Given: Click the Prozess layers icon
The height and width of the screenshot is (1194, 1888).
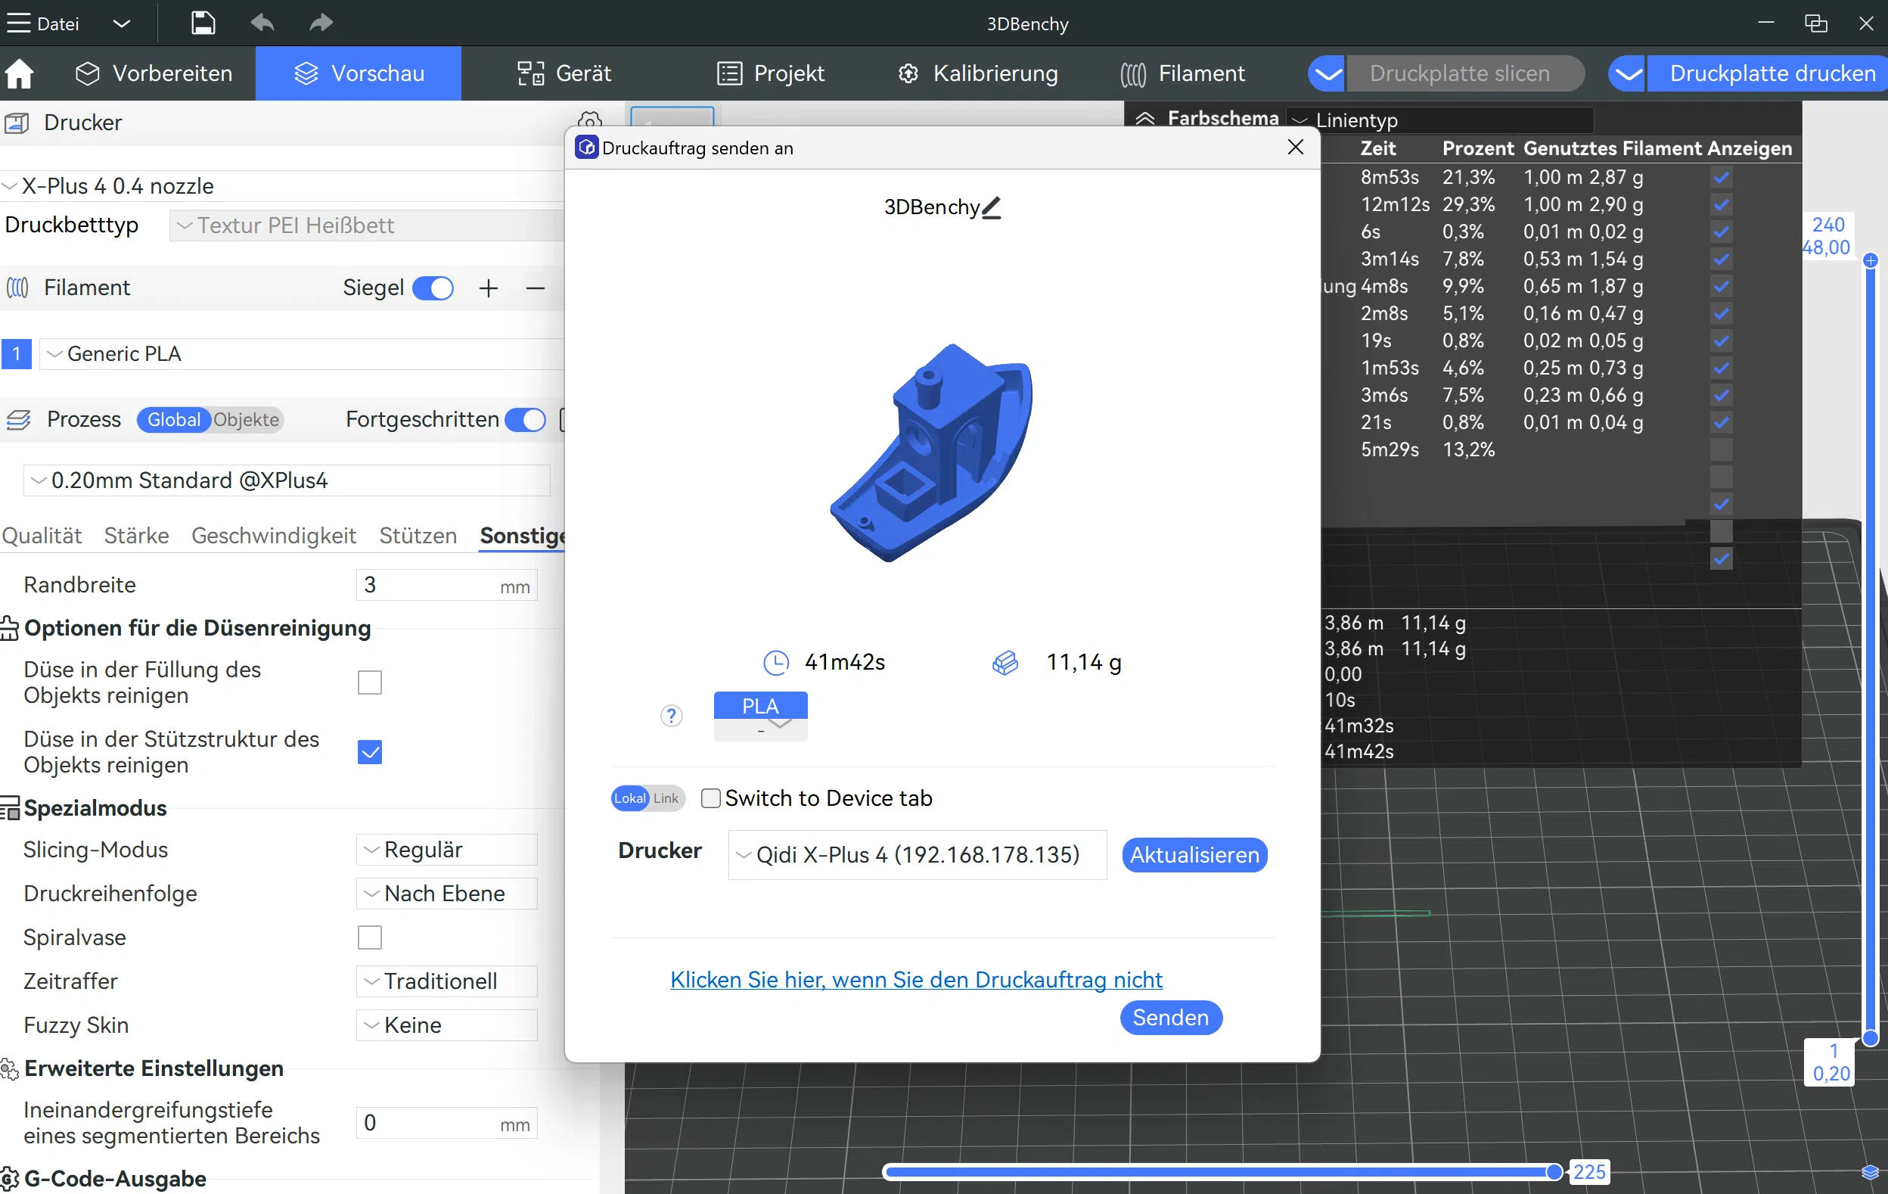Looking at the screenshot, I should coord(19,420).
